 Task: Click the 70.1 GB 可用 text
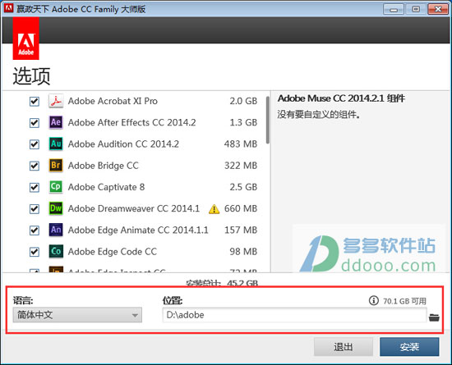[404, 301]
